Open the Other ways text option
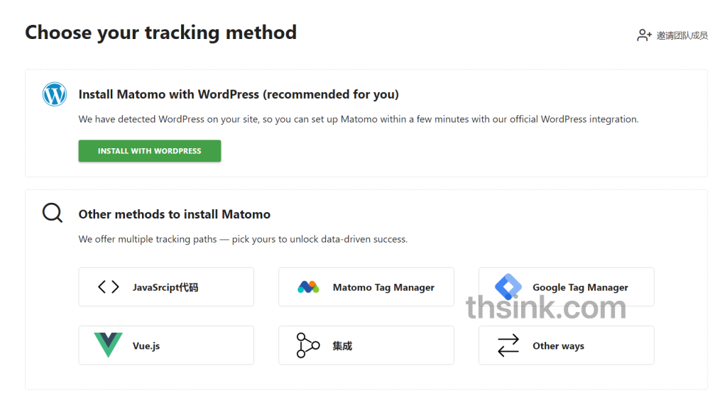 click(558, 346)
